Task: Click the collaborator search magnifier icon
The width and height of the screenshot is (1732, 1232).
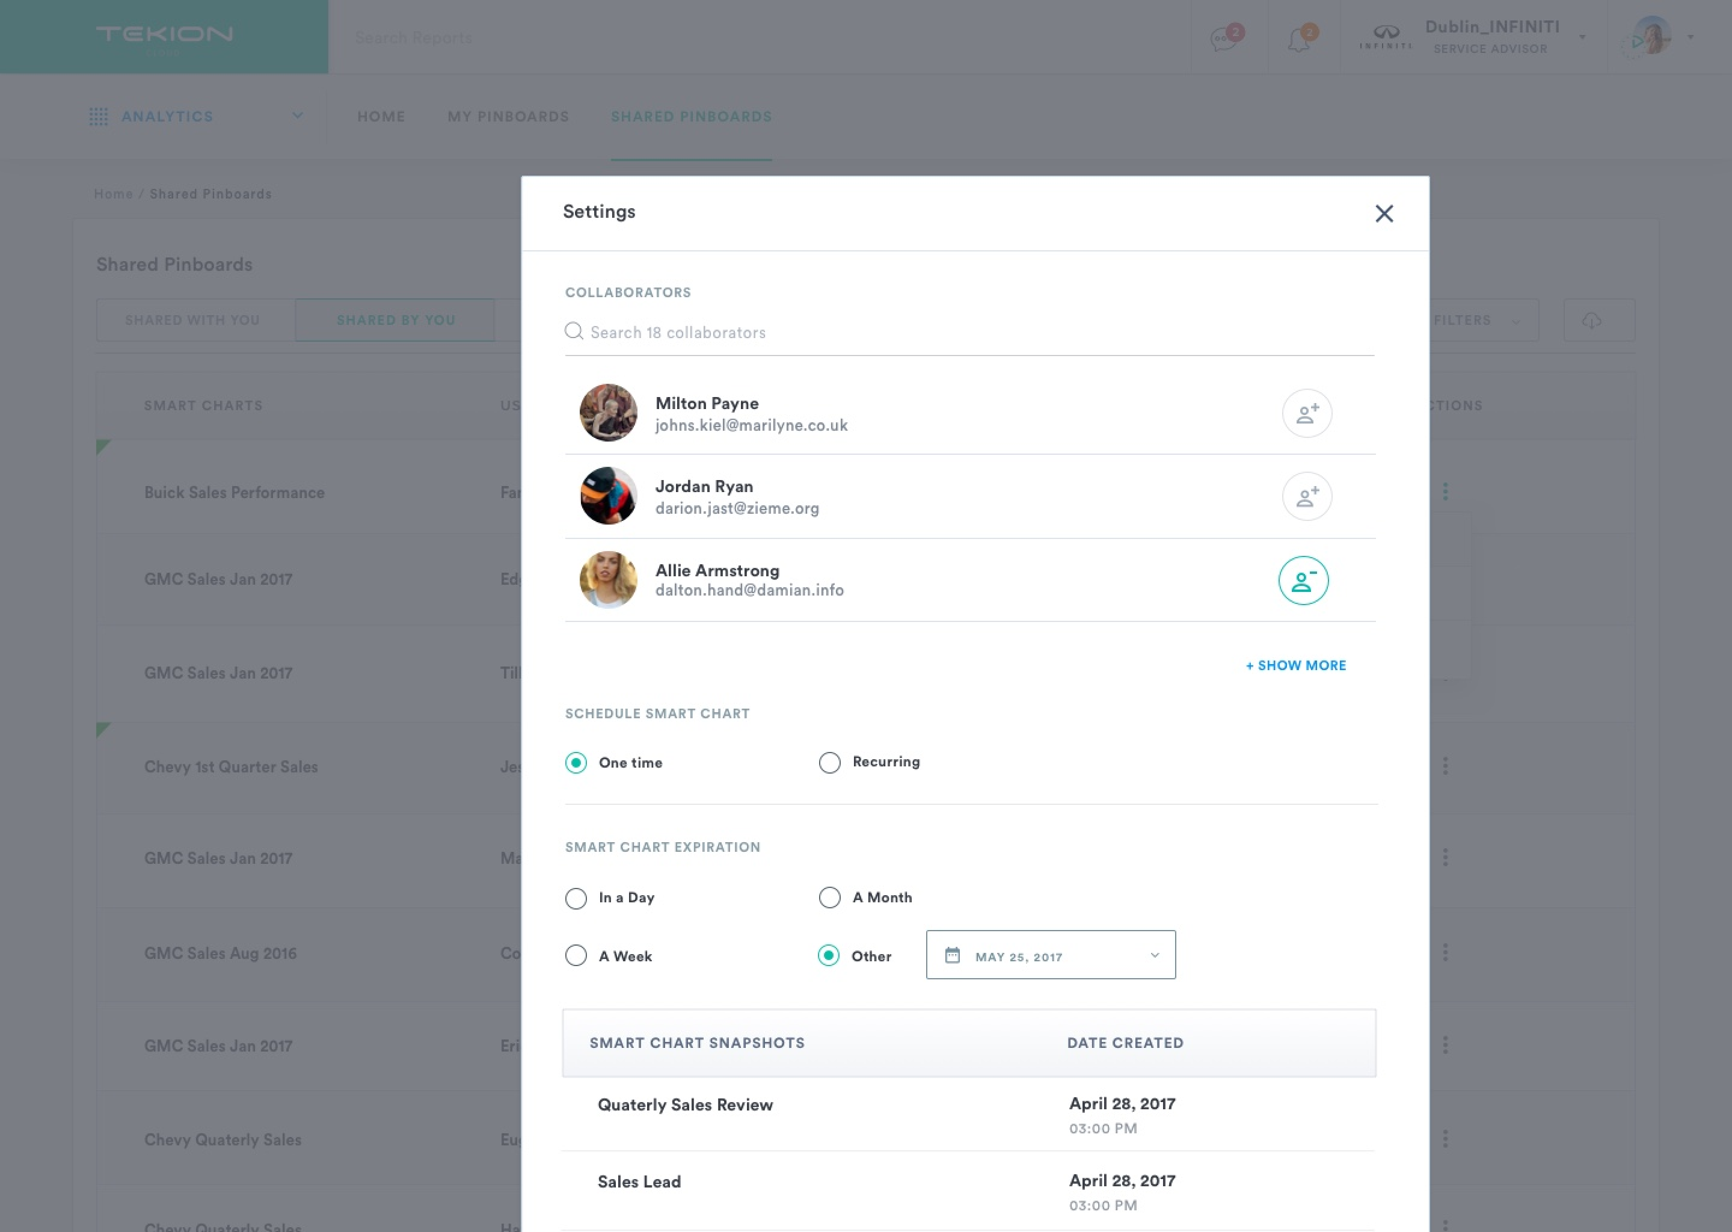Action: (x=574, y=331)
